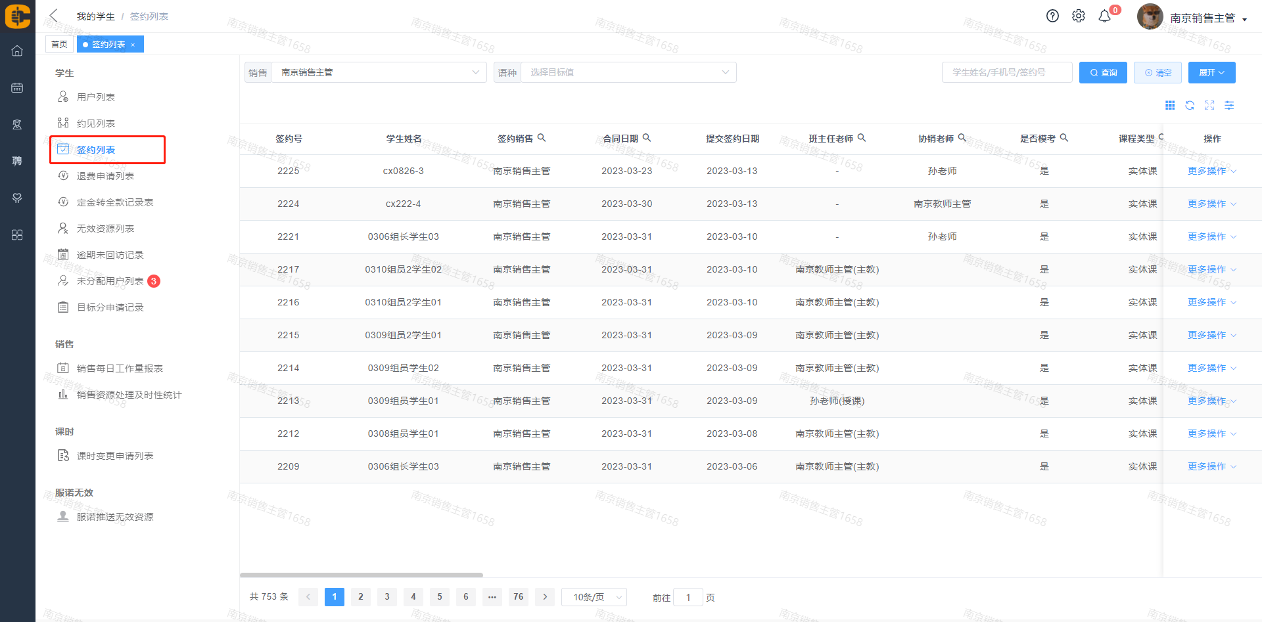The height and width of the screenshot is (622, 1262).
Task: Switch to the 首页 tab
Action: (x=59, y=44)
